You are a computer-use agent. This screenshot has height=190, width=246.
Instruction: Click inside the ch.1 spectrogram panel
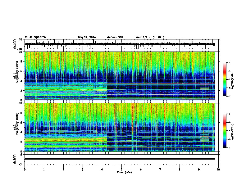point(120,76)
